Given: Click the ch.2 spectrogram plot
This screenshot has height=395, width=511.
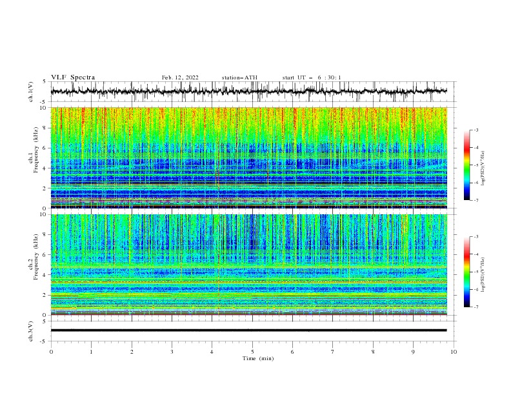Looking at the screenshot, I should point(248,265).
